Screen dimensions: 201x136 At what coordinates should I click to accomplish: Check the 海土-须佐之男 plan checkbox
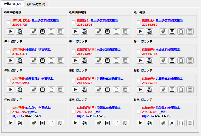(x=74, y=51)
